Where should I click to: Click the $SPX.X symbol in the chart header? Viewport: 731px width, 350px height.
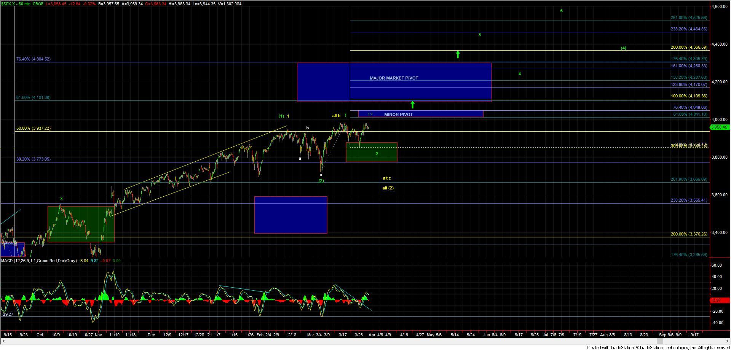9,4
